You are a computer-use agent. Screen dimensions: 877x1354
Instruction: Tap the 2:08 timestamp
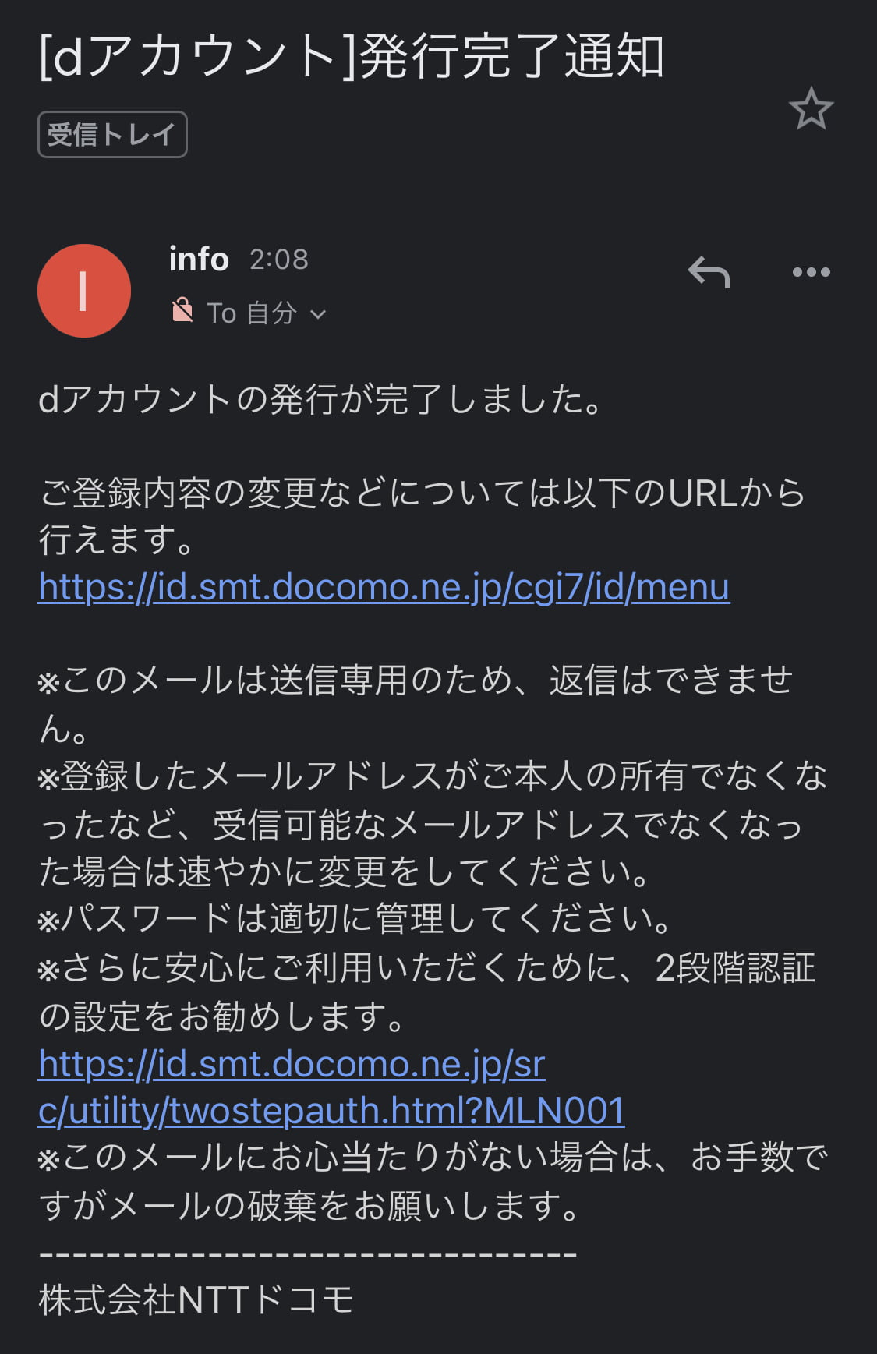point(279,259)
